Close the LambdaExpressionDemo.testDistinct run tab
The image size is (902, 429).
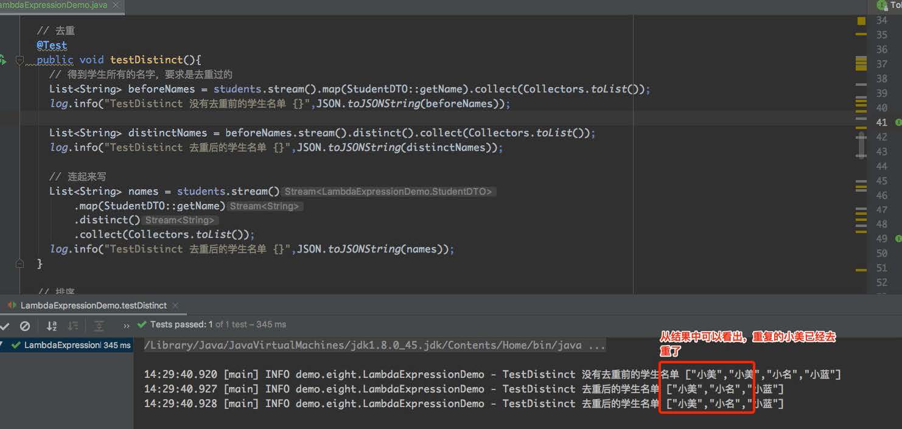(175, 305)
